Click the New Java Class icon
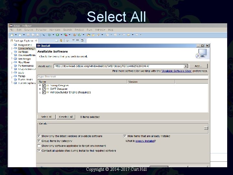Screen dimensions: 233x175 tap(80, 35)
